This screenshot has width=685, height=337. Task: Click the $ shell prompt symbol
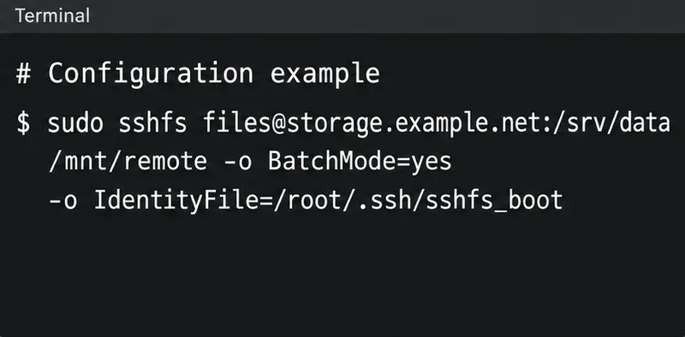(x=24, y=123)
